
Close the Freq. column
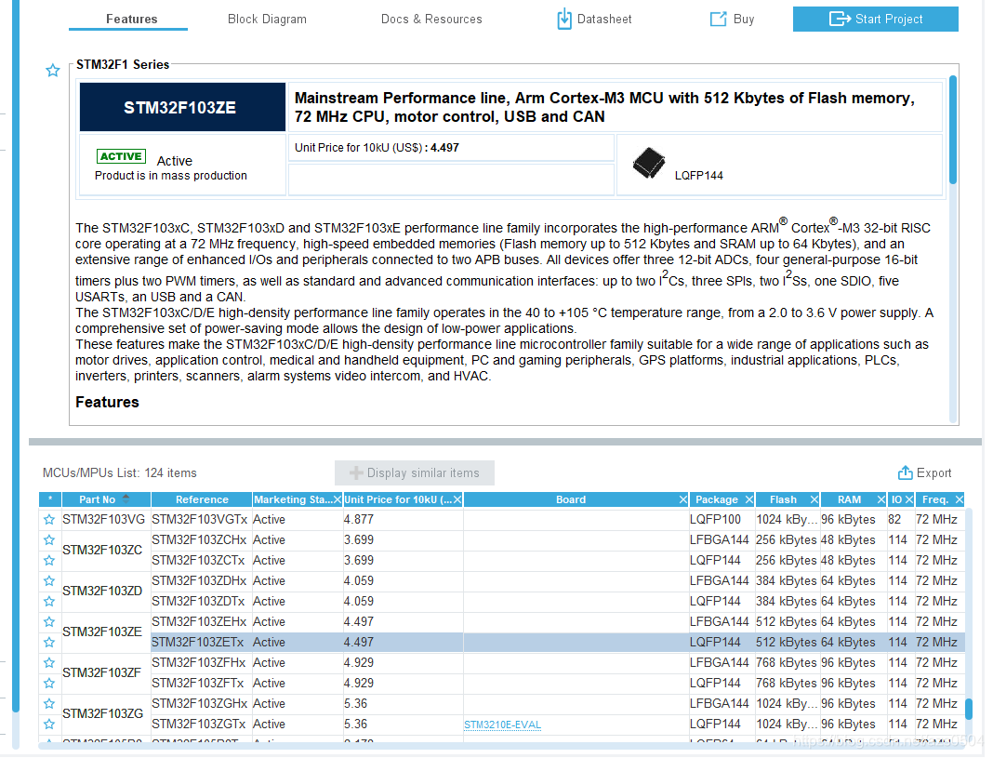(959, 499)
